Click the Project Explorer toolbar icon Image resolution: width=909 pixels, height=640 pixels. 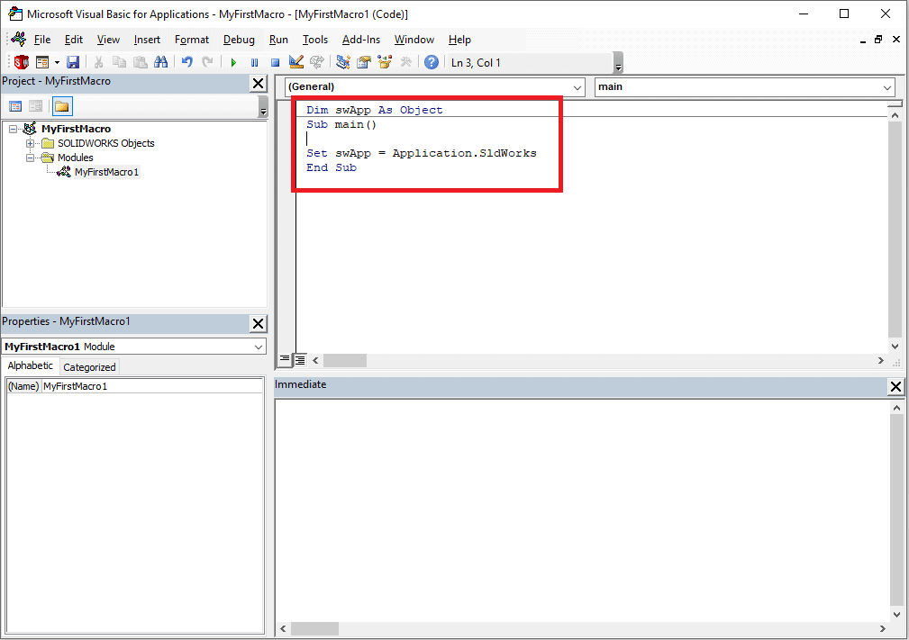(343, 62)
